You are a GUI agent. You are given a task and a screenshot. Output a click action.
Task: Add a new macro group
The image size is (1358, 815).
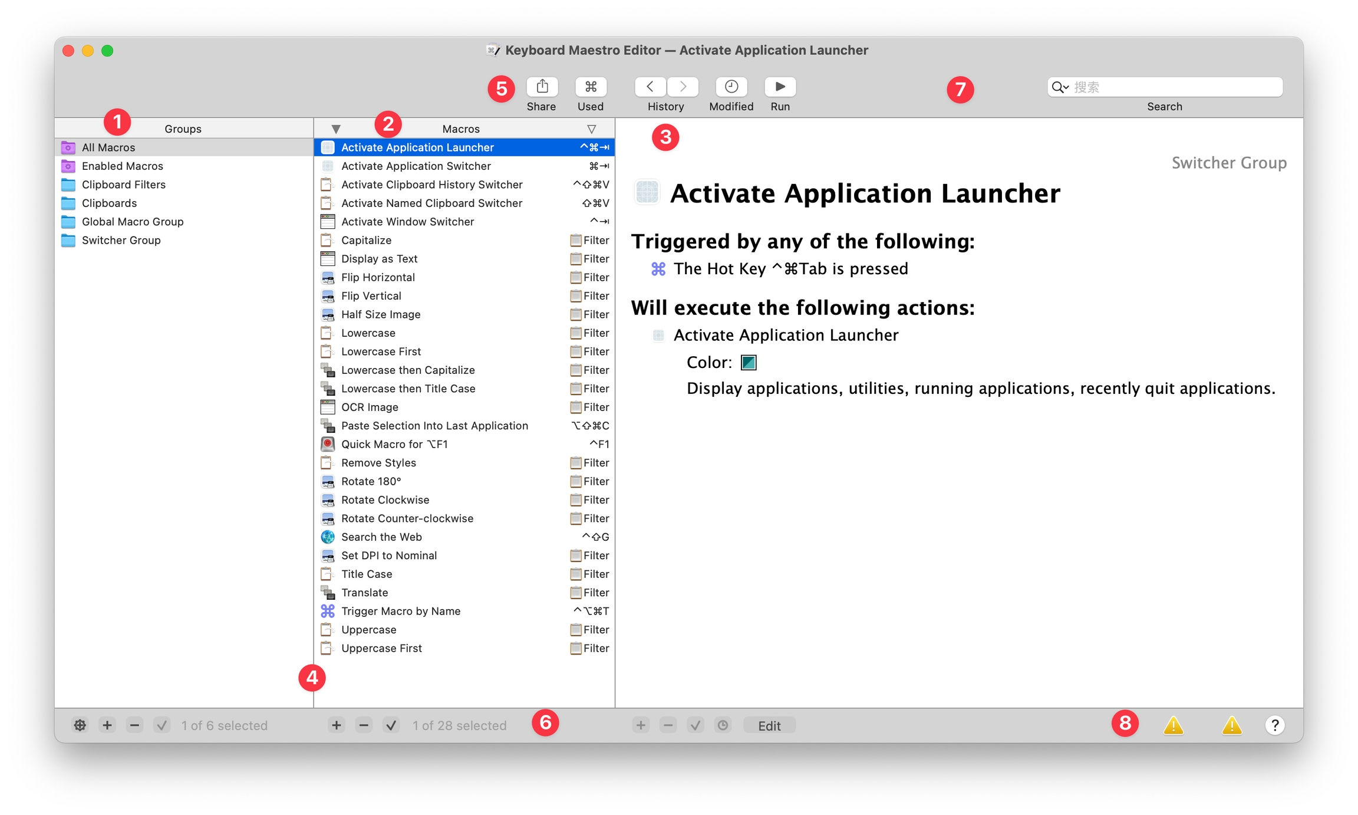(107, 725)
